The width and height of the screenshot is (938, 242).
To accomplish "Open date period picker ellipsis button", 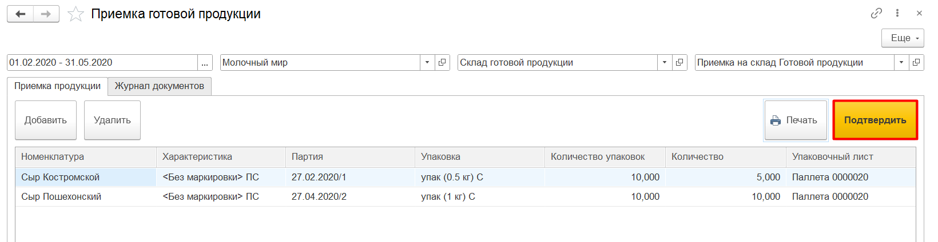I will point(205,63).
